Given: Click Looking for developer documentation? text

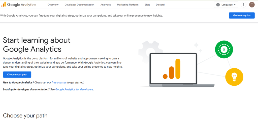Looking at the screenshot, I should click(x=26, y=89).
